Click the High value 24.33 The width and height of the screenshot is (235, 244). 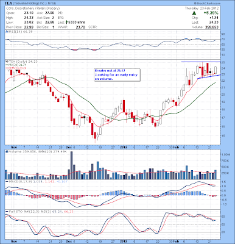coord(28,18)
